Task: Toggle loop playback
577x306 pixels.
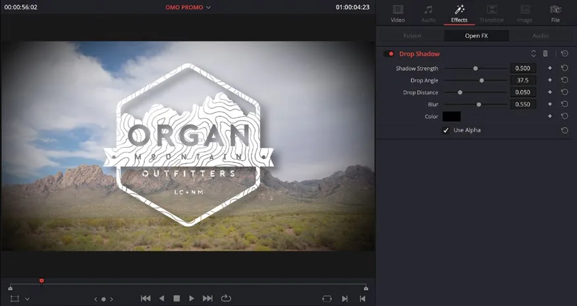Action: click(226, 298)
